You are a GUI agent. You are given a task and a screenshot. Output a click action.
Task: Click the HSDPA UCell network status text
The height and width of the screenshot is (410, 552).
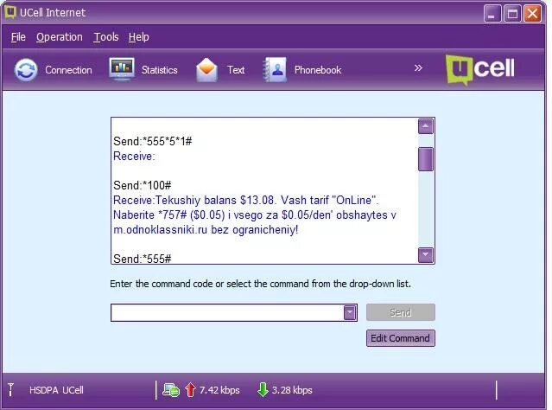[x=56, y=390]
